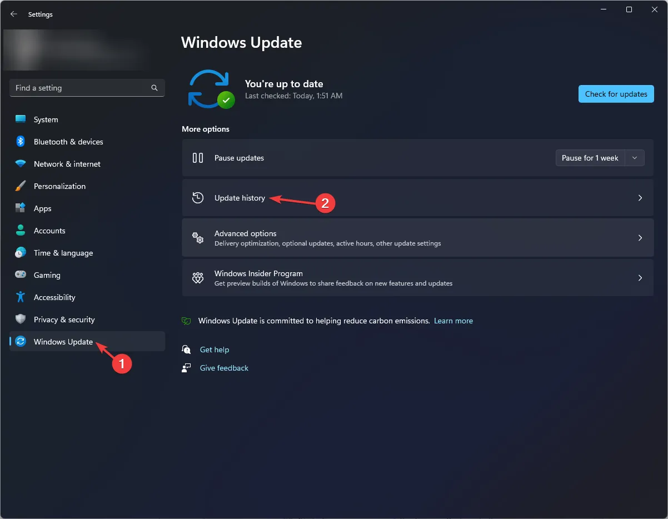
Task: Click the More options section heading
Action: click(x=206, y=129)
